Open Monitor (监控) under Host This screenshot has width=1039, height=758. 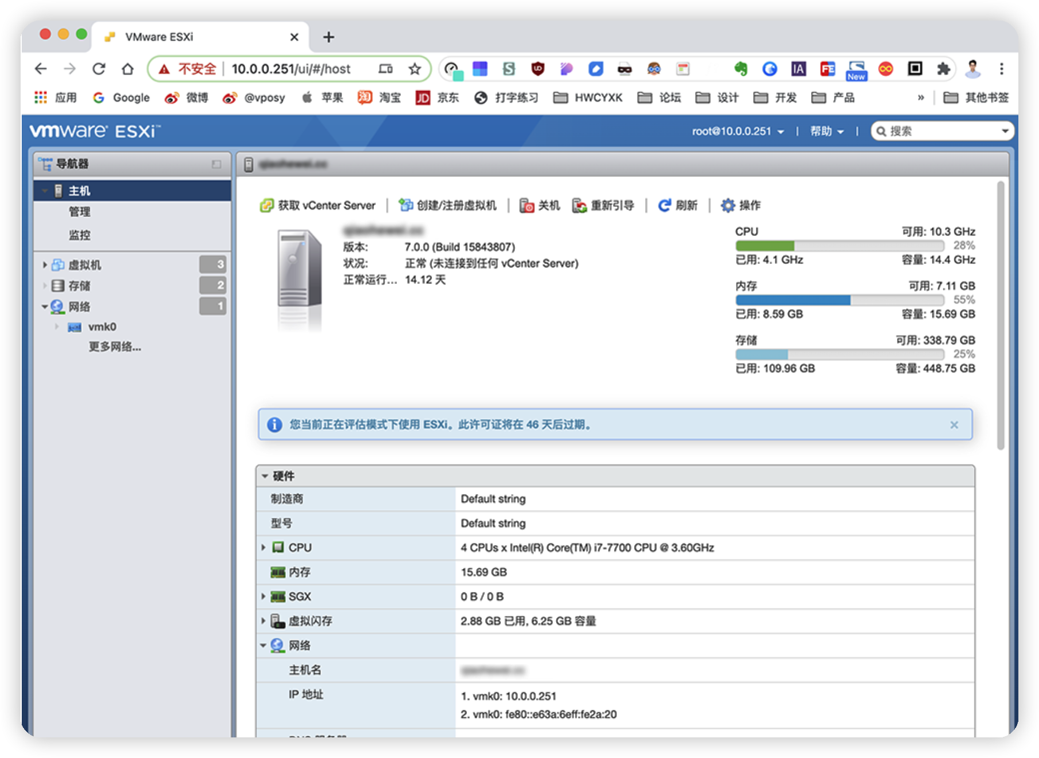point(80,235)
